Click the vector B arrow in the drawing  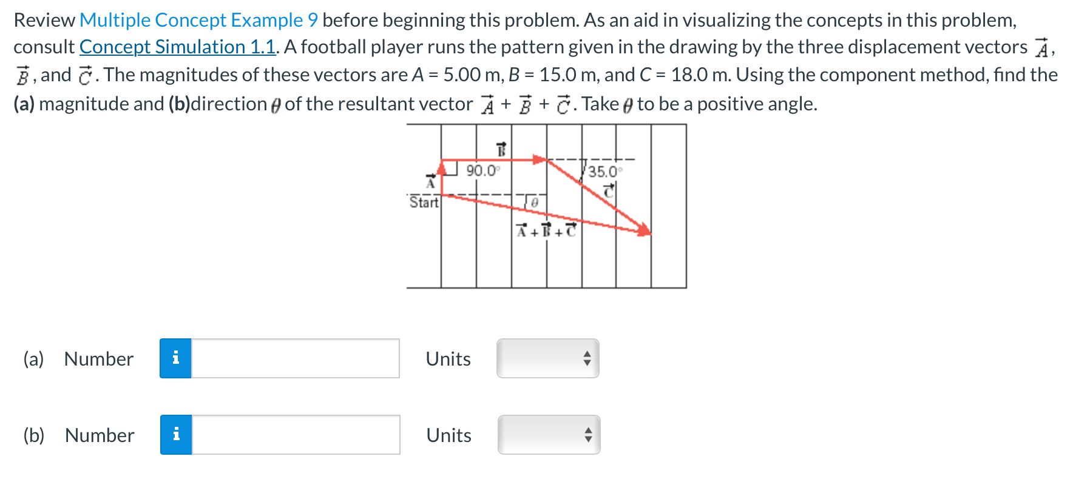(x=504, y=159)
